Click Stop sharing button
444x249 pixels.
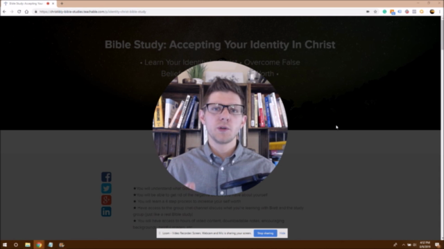[x=265, y=233]
